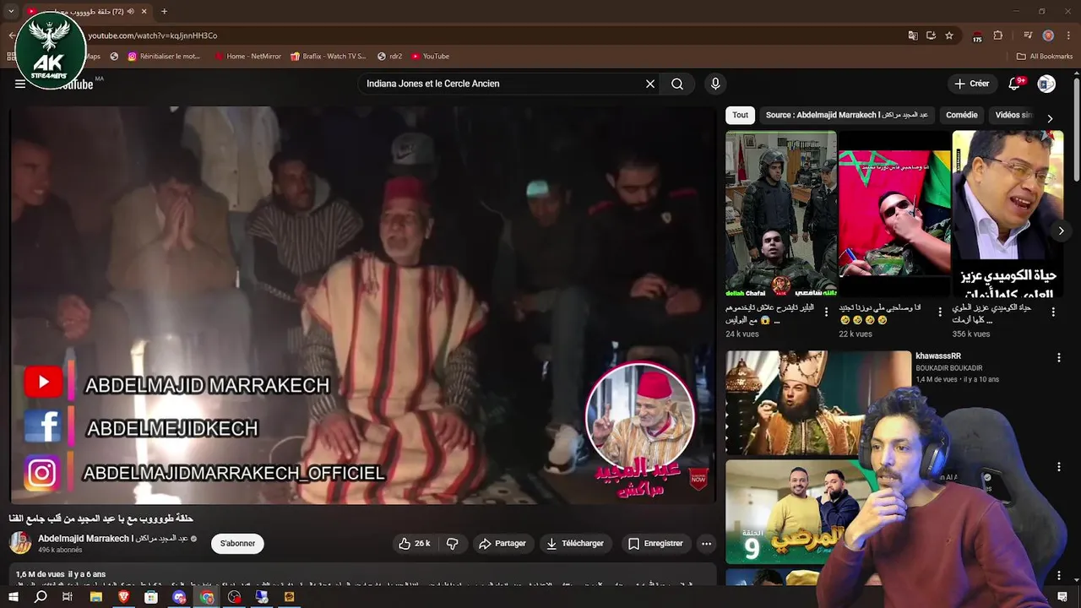Launch Brave browser from the taskbar
This screenshot has width=1081, height=608.
click(124, 597)
